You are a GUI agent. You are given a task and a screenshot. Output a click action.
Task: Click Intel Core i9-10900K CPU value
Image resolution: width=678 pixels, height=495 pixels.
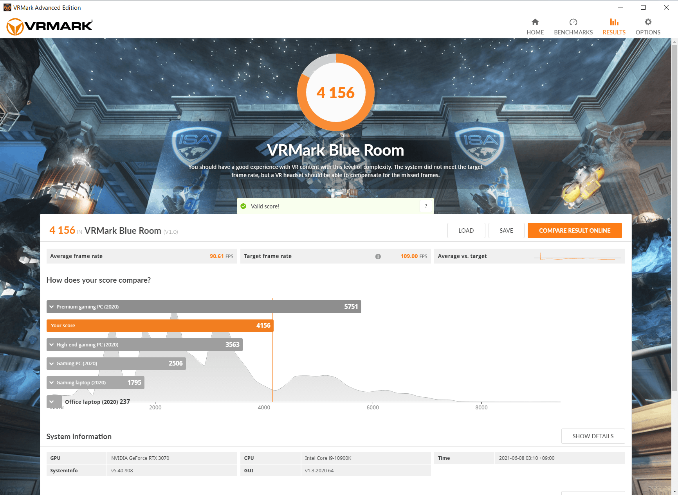pyautogui.click(x=328, y=458)
